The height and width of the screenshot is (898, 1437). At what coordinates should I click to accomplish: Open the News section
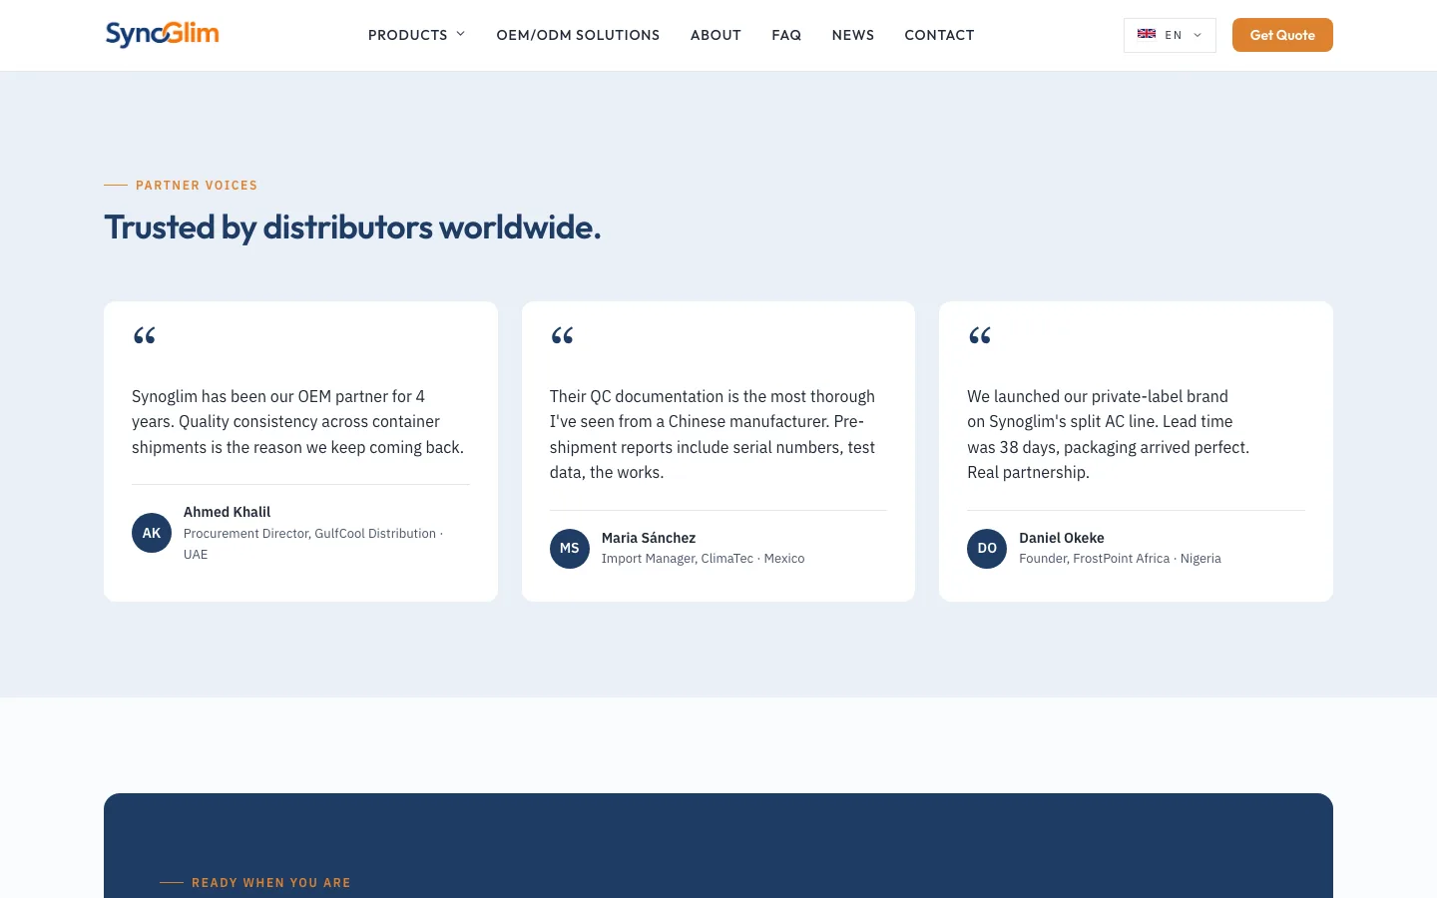pos(853,35)
